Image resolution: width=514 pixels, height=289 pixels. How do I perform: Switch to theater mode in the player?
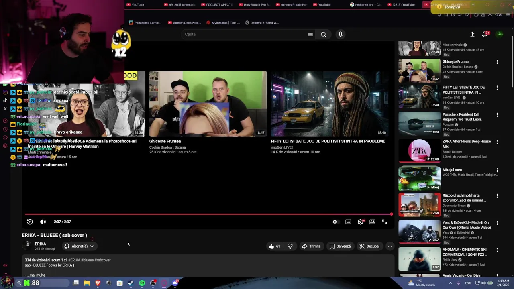pyautogui.click(x=372, y=222)
